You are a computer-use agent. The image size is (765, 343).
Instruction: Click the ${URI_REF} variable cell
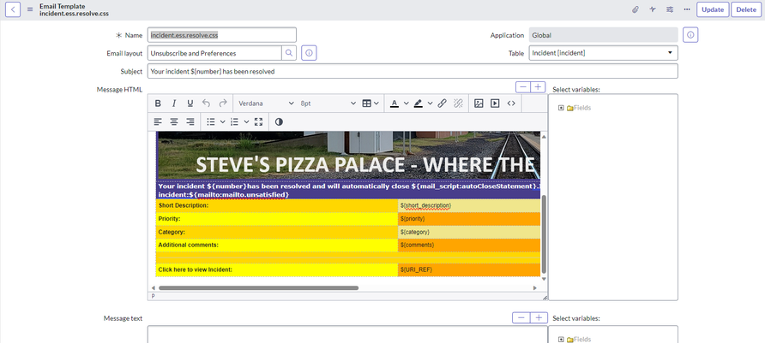click(x=469, y=269)
